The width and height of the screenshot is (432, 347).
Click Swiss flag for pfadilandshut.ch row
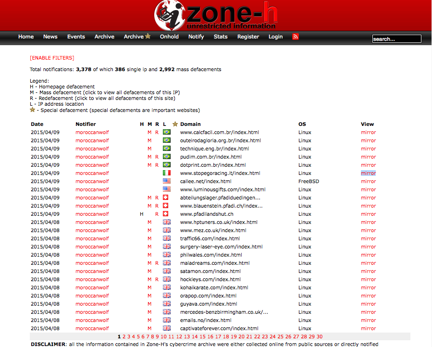click(165, 214)
